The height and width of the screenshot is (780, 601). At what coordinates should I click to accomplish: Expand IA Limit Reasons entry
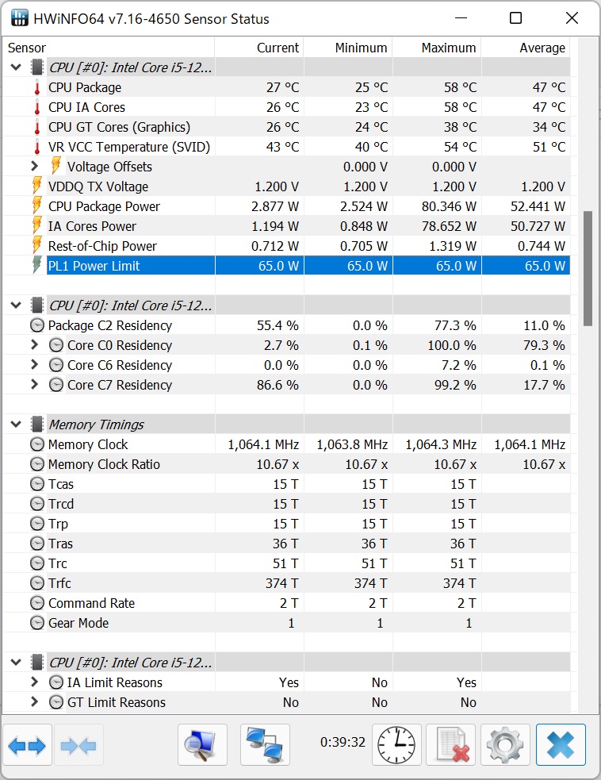(x=34, y=682)
